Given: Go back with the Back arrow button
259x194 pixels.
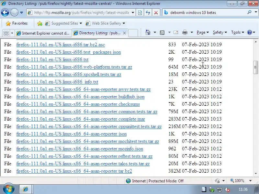Looking at the screenshot, I should coord(5,12).
